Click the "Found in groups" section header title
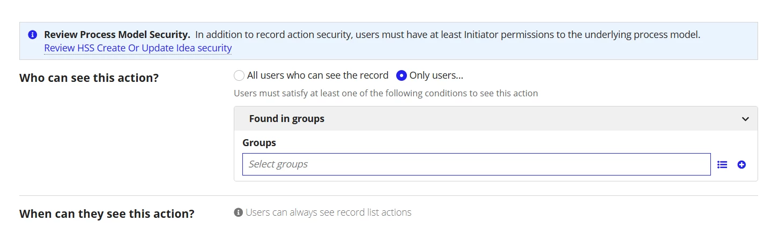This screenshot has width=779, height=251. pos(287,119)
